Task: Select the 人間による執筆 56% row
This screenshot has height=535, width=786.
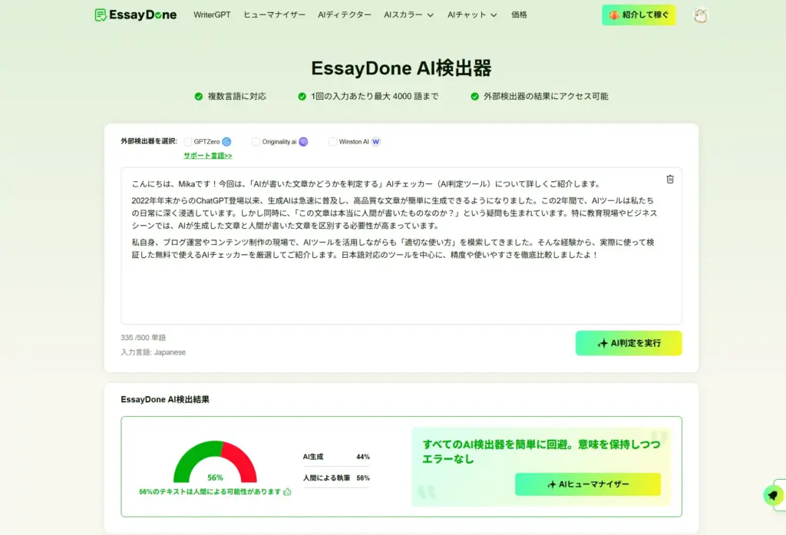Action: [336, 478]
